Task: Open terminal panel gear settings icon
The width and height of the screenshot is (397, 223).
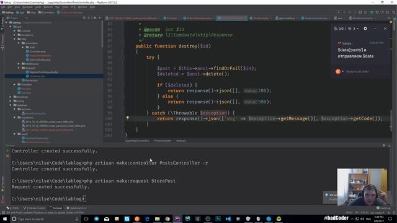Action: pyautogui.click(x=385, y=146)
